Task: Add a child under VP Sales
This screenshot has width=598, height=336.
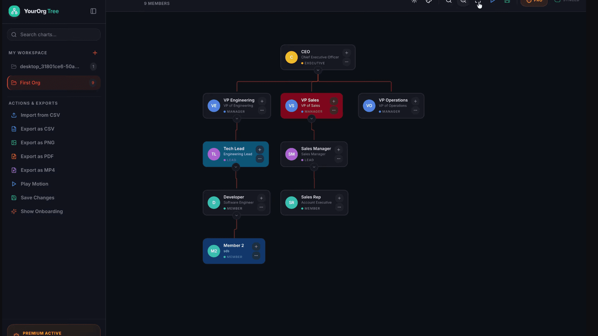Action: [334, 101]
